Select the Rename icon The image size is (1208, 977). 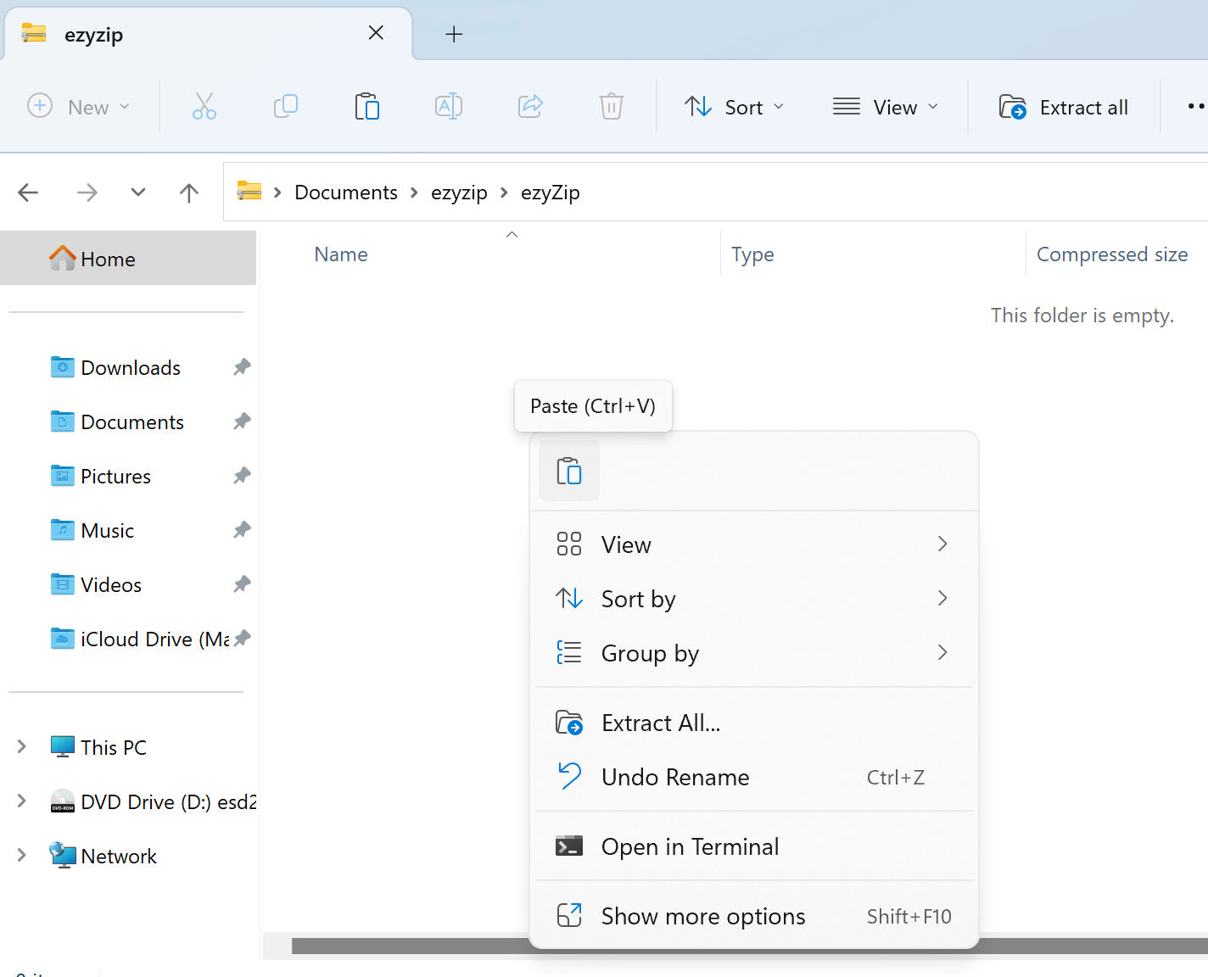click(449, 106)
